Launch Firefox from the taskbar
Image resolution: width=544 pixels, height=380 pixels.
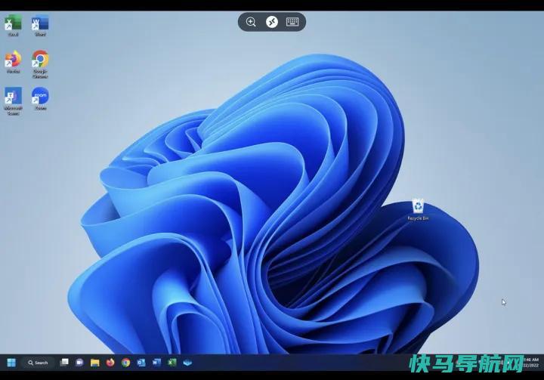(110, 363)
